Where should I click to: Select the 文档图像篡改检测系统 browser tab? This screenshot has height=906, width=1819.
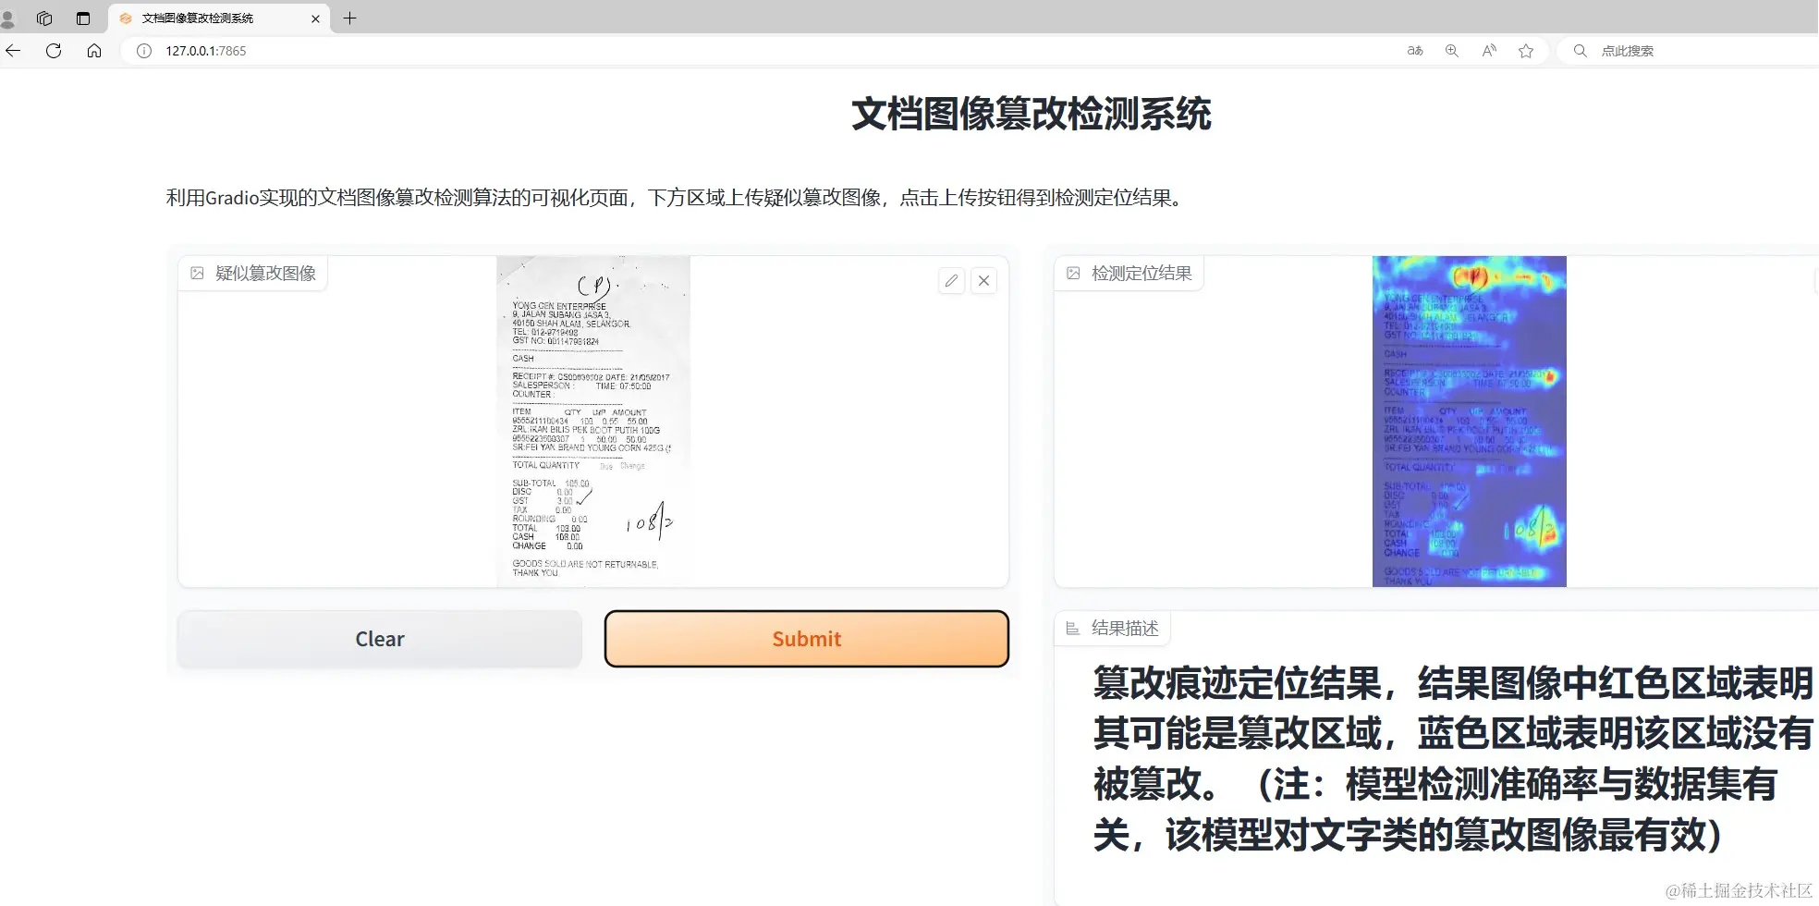click(x=219, y=18)
